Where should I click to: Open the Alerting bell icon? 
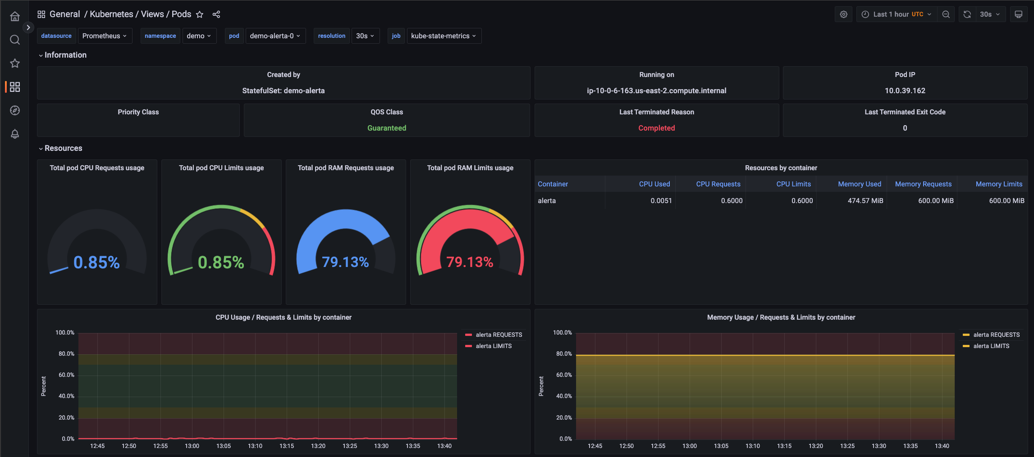pyautogui.click(x=15, y=134)
